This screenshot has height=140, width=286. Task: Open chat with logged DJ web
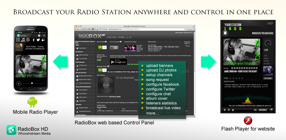187,46
